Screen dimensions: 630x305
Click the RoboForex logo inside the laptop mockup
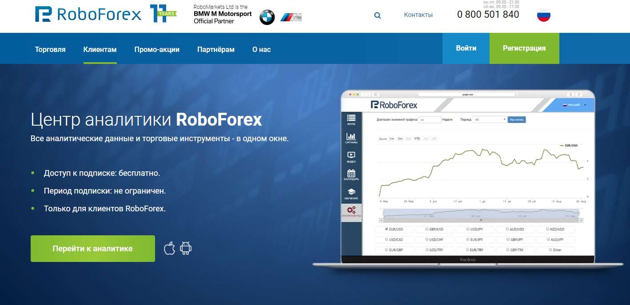[394, 105]
